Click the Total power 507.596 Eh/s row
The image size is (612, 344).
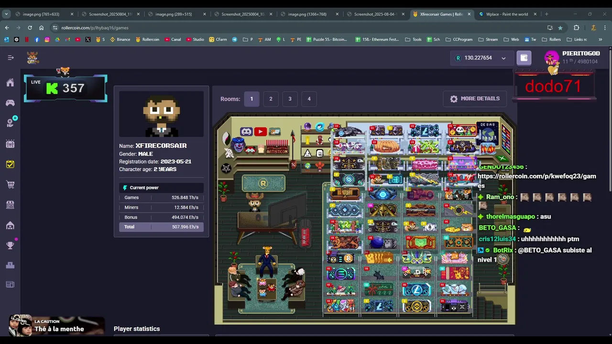click(x=161, y=227)
